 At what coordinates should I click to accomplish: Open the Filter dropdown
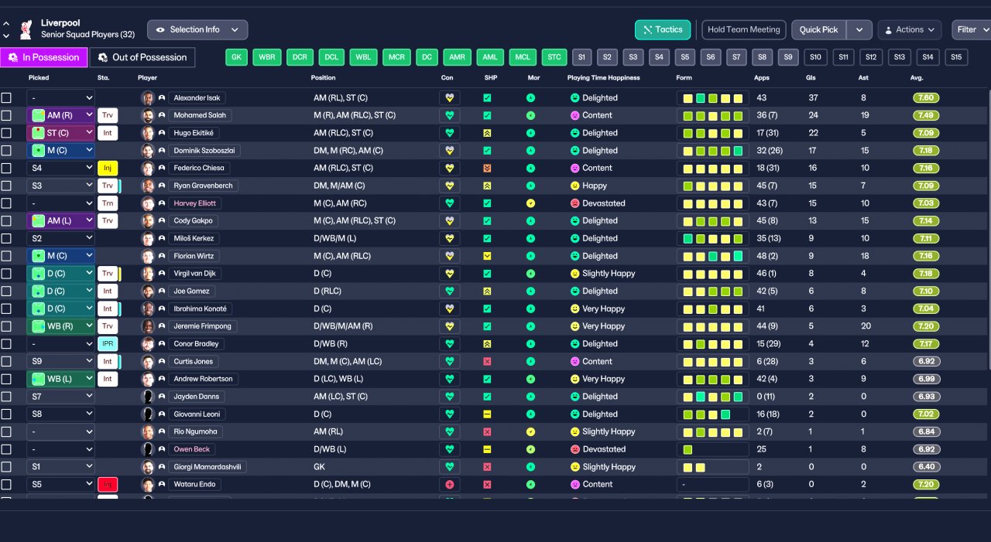(972, 29)
